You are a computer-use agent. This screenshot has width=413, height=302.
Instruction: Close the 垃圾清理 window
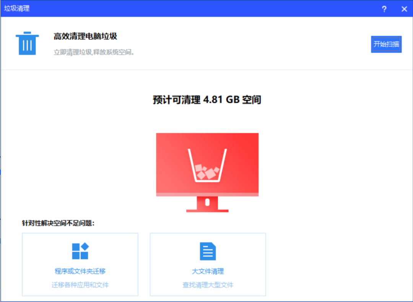404,9
